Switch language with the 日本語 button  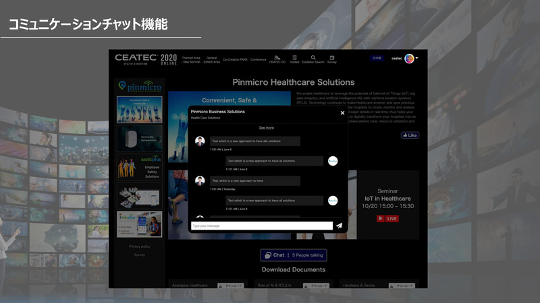pos(377,58)
